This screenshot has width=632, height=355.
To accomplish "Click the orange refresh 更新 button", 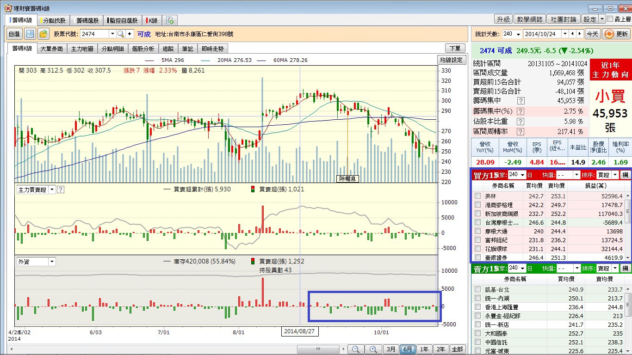I will coord(615,34).
